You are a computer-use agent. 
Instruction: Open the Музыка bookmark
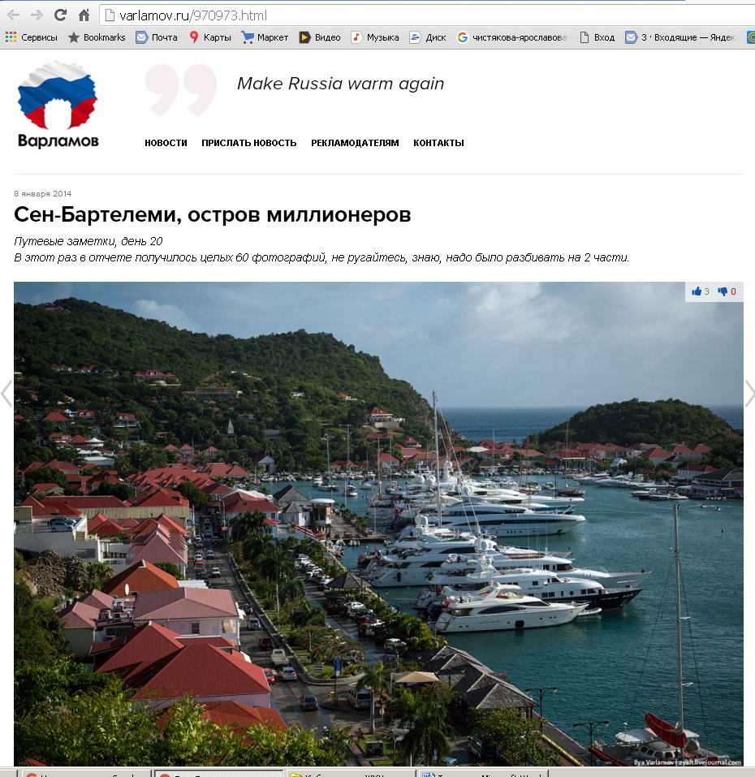point(375,37)
